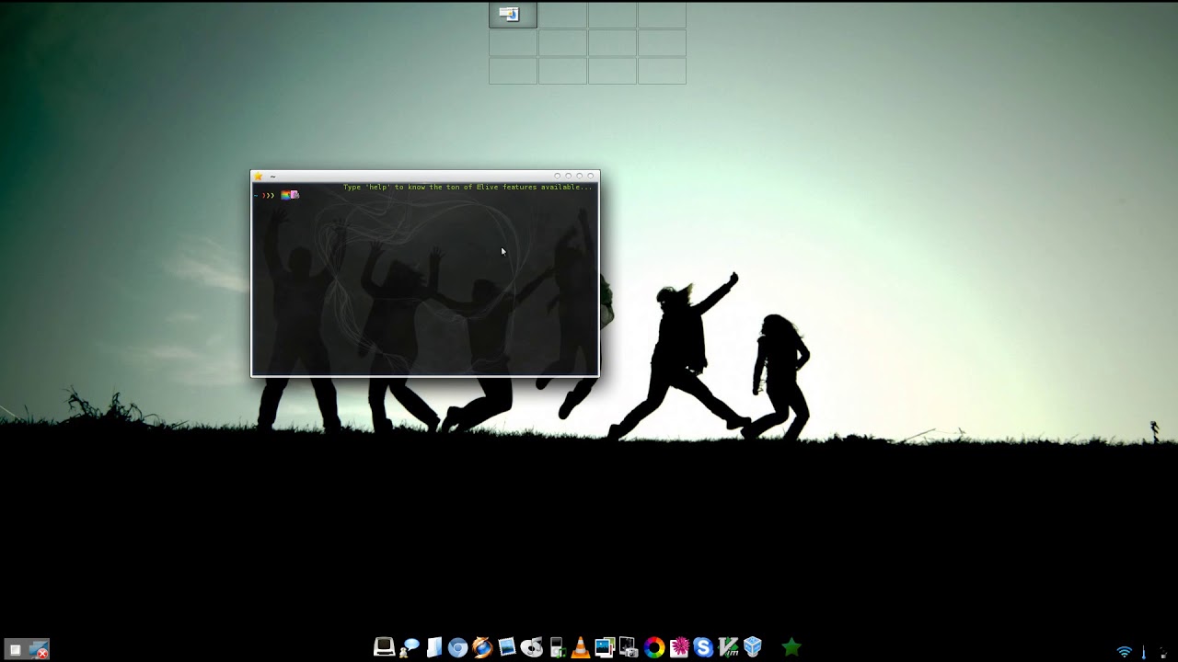The image size is (1178, 662).
Task: Launch the chat messenger penguin icon
Action: click(x=410, y=647)
